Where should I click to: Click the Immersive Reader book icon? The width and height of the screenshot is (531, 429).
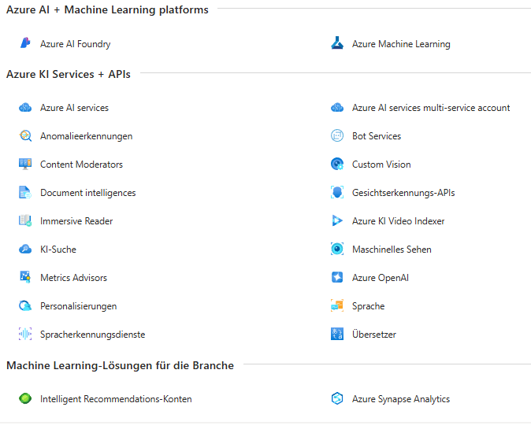click(x=25, y=221)
